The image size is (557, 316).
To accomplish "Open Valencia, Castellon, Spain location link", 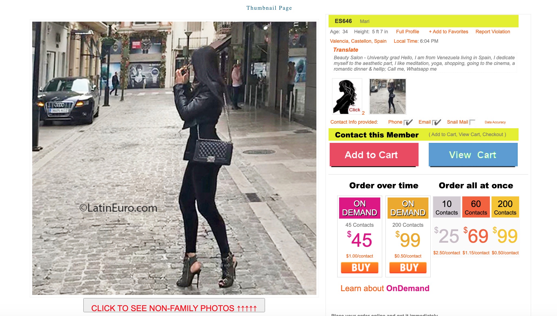I will (x=358, y=41).
